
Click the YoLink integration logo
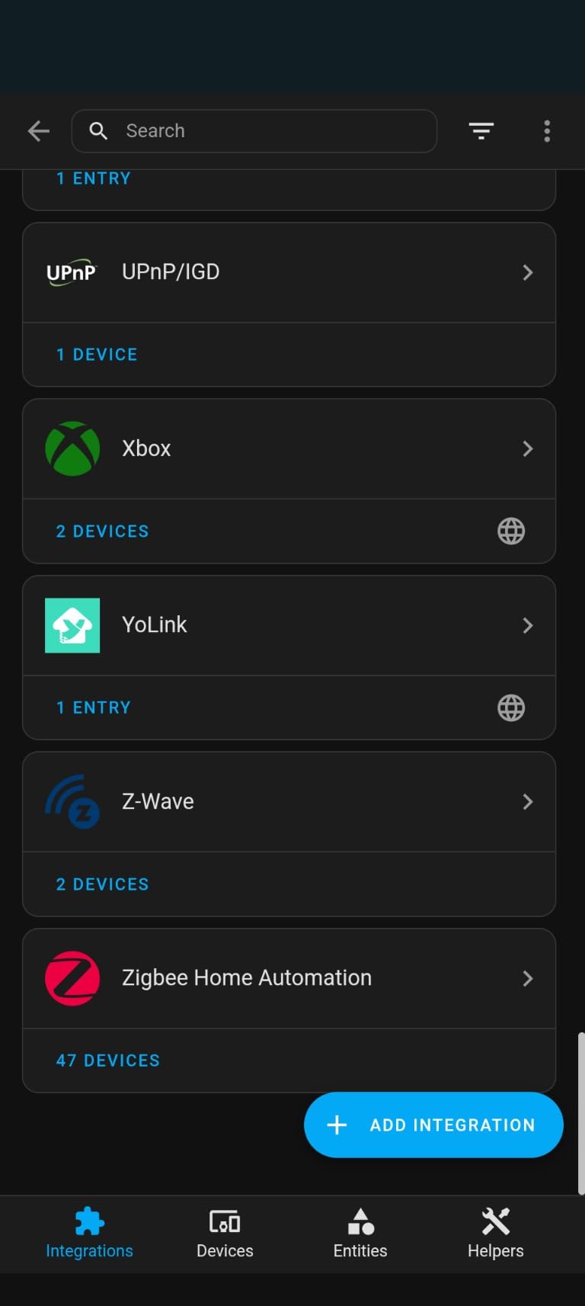(x=72, y=625)
